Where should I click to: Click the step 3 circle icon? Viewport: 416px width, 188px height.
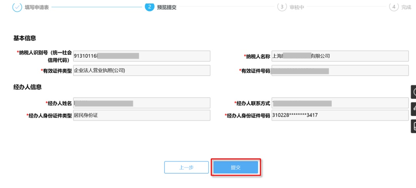[x=282, y=7]
